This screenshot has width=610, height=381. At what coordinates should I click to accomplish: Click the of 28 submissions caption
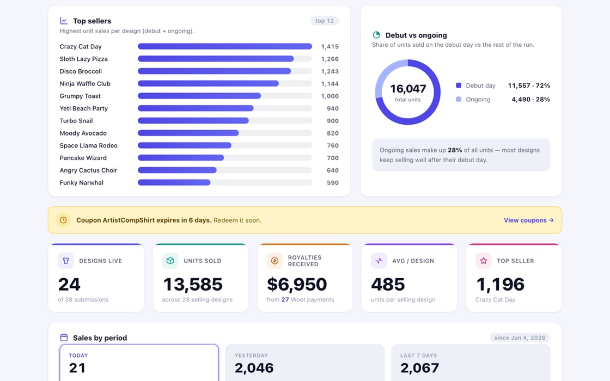pos(83,299)
